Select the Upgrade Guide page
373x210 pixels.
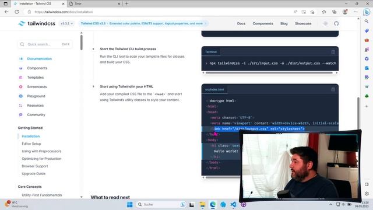34,174
